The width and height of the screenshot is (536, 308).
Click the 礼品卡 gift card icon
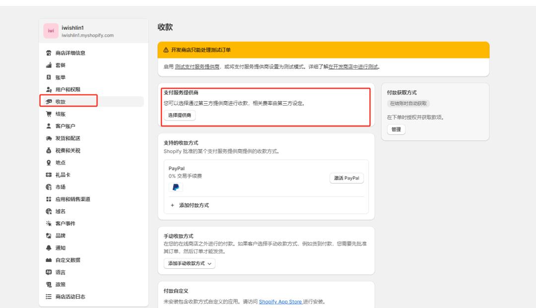click(x=49, y=175)
